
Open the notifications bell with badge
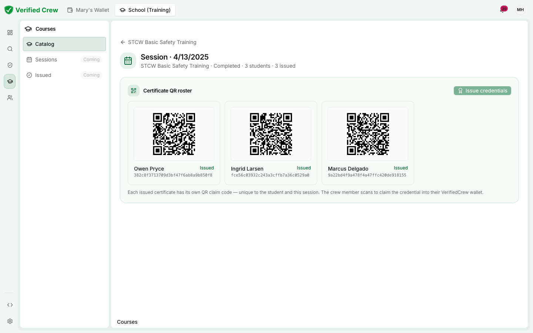tap(503, 10)
